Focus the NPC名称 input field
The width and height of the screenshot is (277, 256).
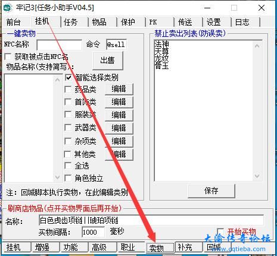59,45
